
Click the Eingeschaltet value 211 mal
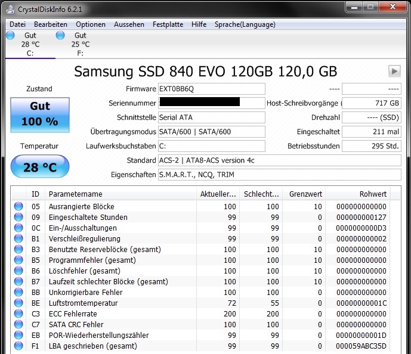372,132
